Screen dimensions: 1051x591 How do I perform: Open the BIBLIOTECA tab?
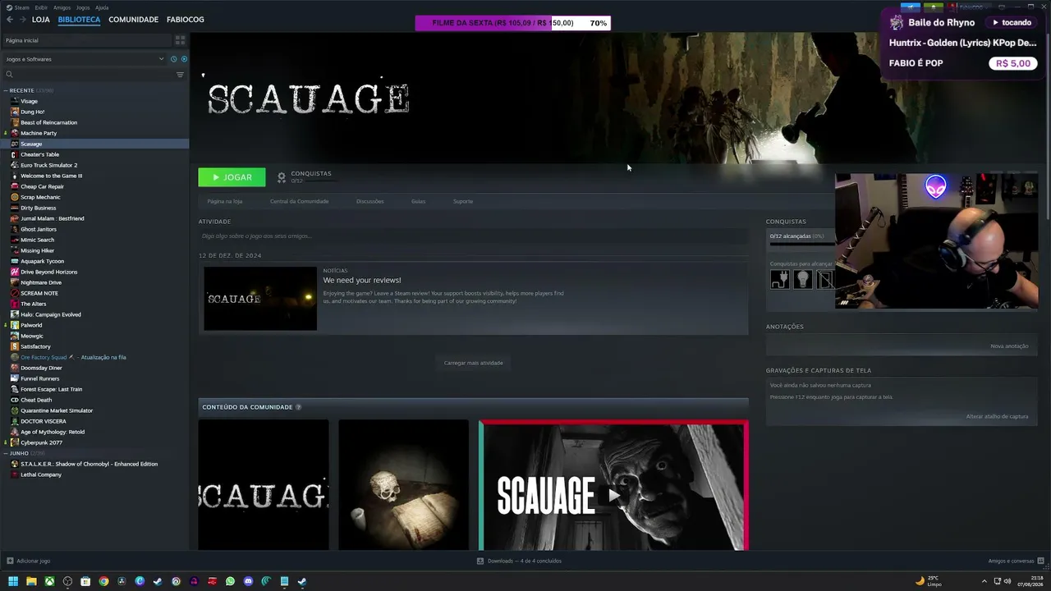79,20
